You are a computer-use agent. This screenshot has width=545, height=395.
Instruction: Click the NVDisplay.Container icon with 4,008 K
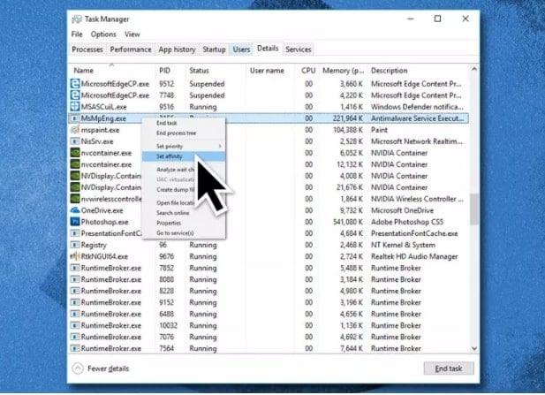pyautogui.click(x=75, y=176)
